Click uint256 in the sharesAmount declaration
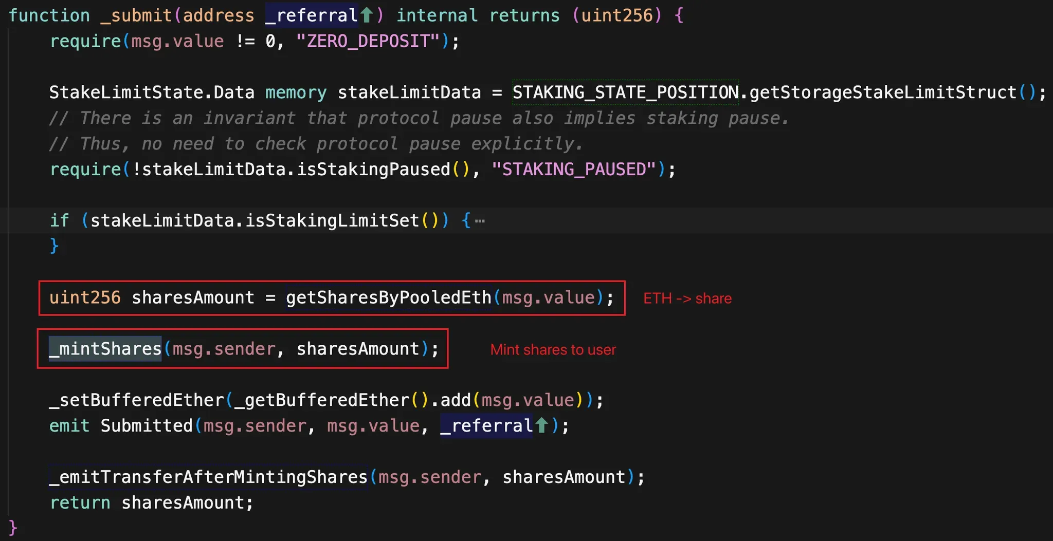The image size is (1053, 541). pyautogui.click(x=85, y=298)
